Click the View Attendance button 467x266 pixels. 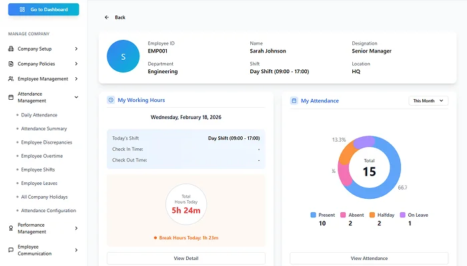[x=369, y=258]
